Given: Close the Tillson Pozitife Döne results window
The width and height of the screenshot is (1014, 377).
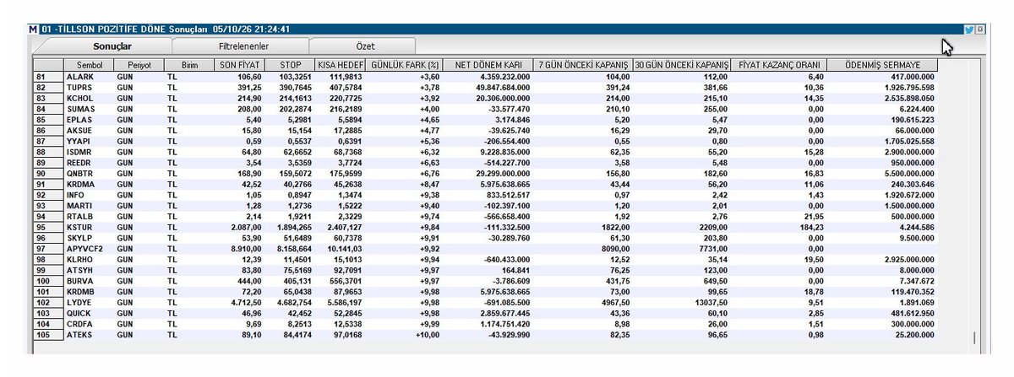Looking at the screenshot, I should [980, 29].
